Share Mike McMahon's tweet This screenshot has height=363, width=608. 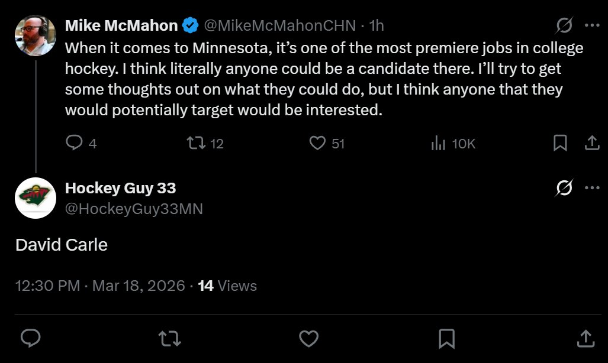(x=591, y=143)
